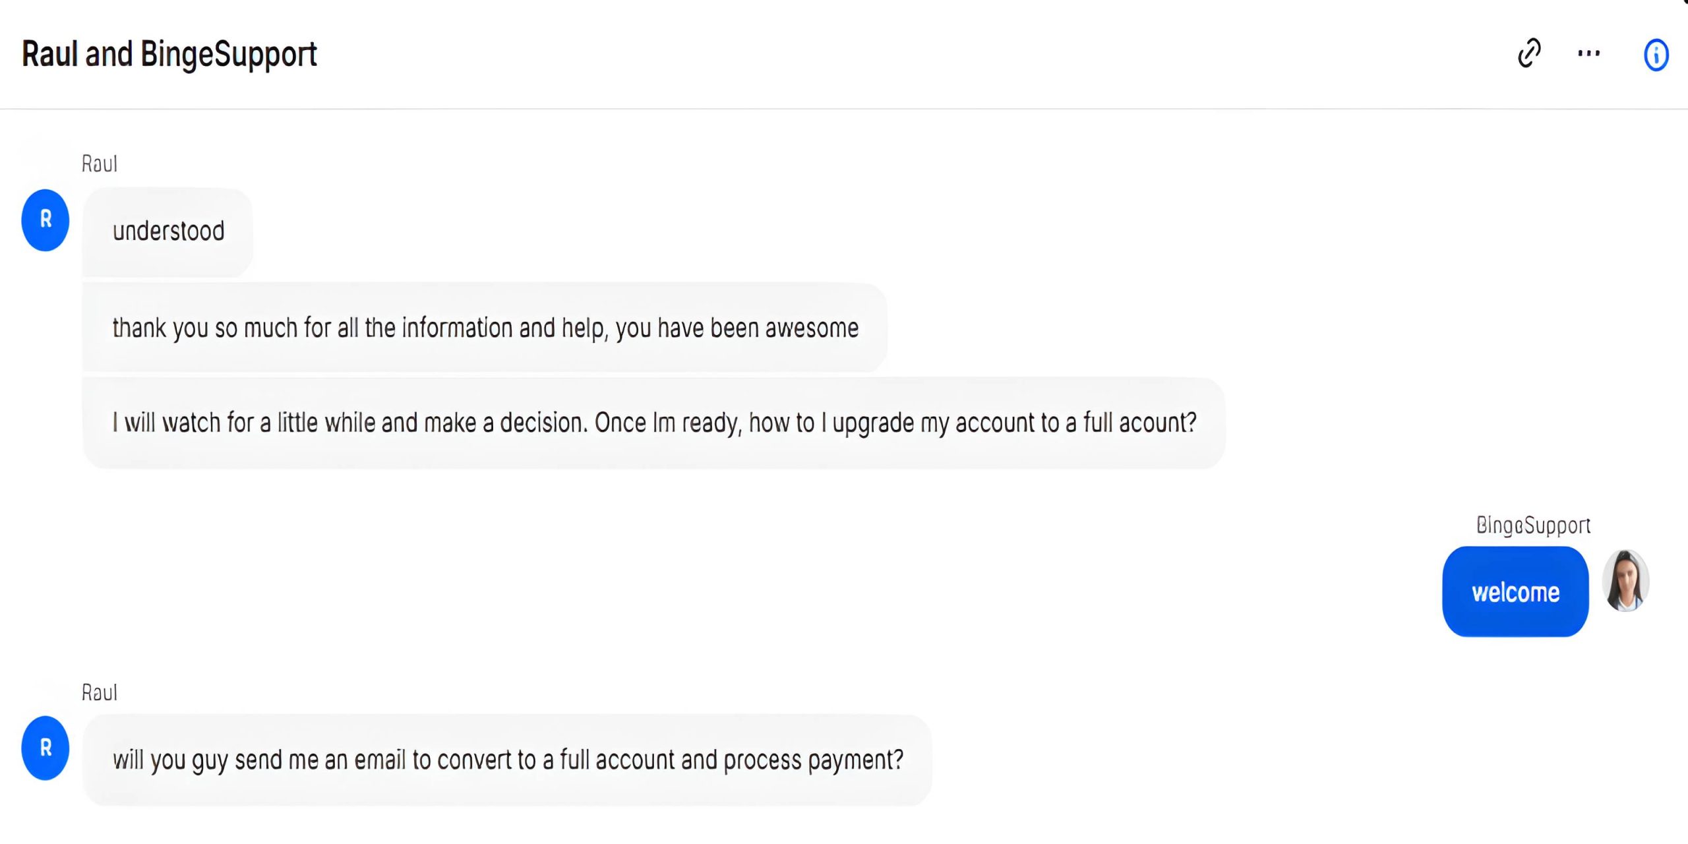Click 'process payment?' in Raul's last message

tap(813, 760)
